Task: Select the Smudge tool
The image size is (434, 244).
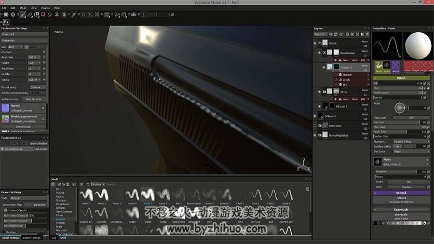Action: [50, 14]
